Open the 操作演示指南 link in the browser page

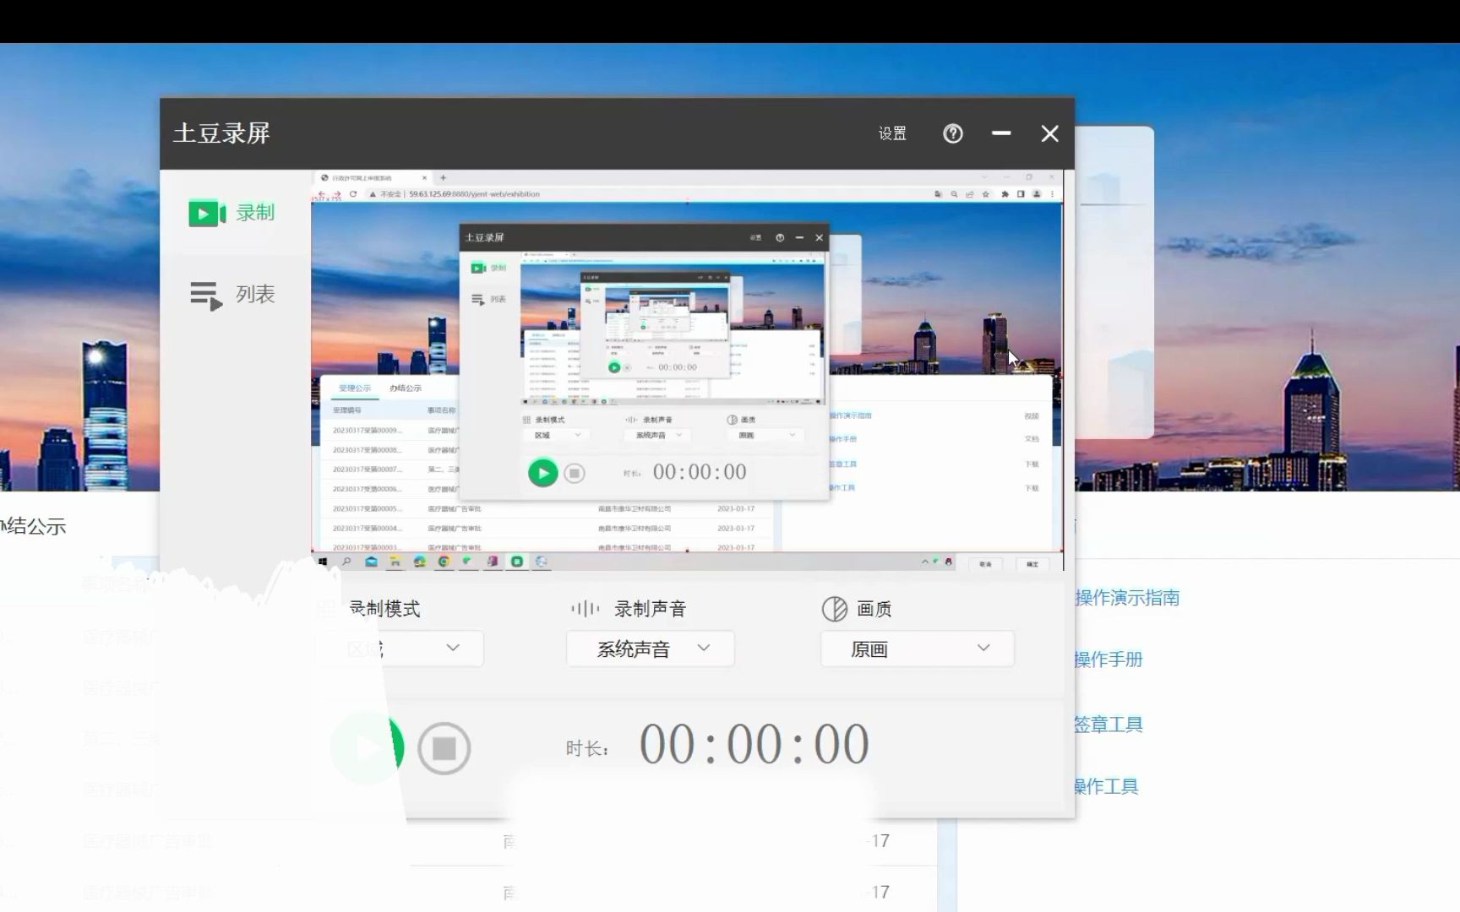point(1127,598)
